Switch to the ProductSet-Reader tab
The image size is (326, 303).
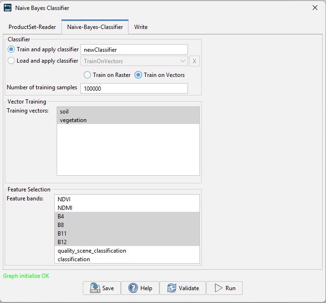coord(32,27)
